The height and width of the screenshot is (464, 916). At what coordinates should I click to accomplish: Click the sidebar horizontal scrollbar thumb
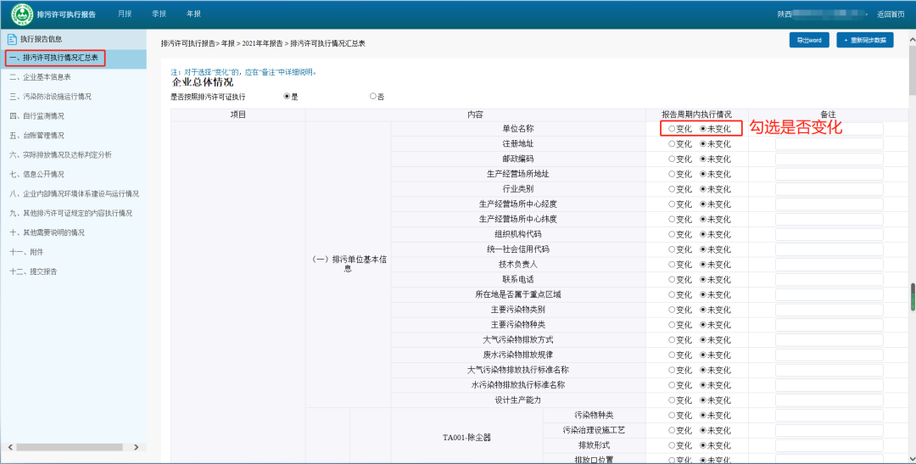(68, 446)
